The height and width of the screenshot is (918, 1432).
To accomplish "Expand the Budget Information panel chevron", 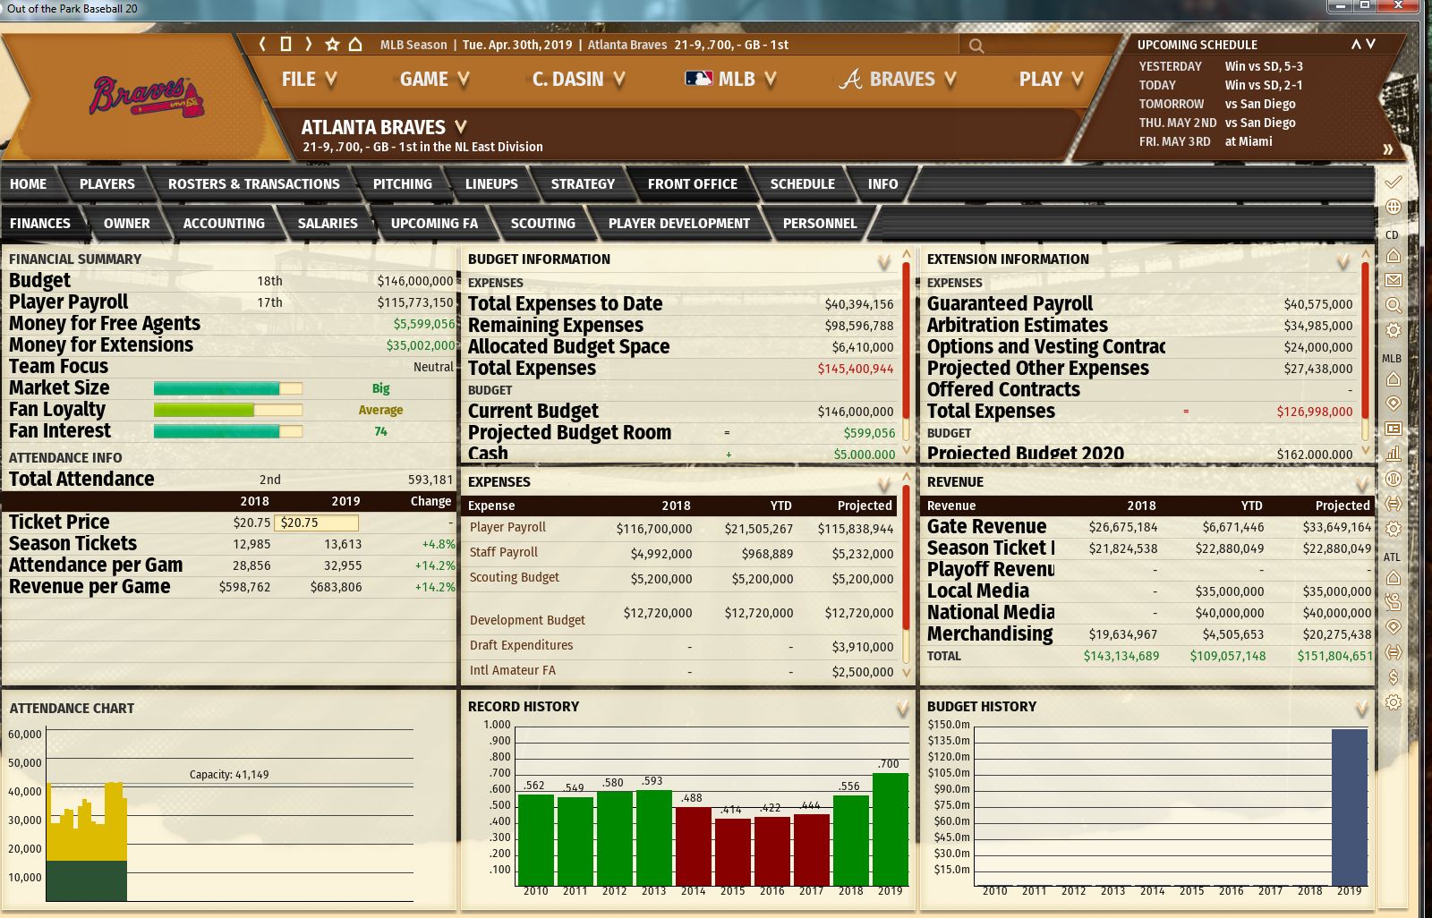I will click(884, 262).
